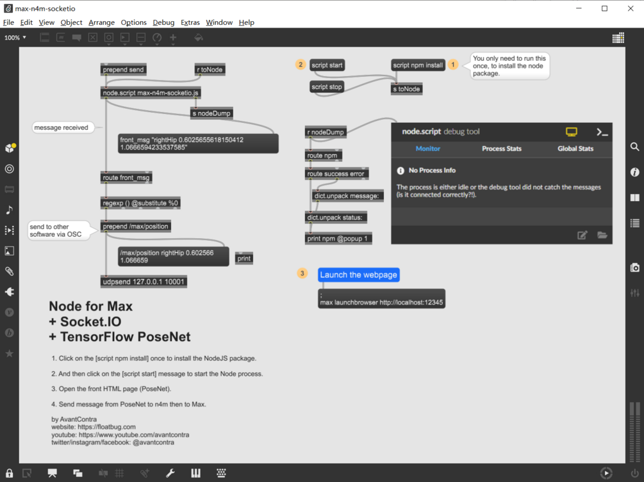Screen dimensions: 644x482
Task: Open patcher windows icon in bottom toolbar
Action: point(78,473)
